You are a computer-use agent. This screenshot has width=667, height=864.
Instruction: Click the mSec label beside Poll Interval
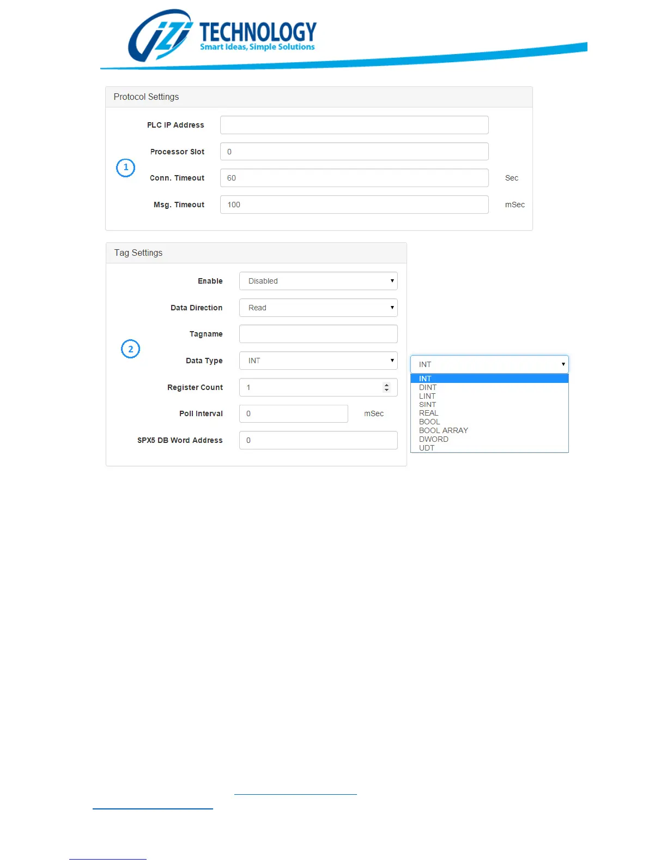374,413
